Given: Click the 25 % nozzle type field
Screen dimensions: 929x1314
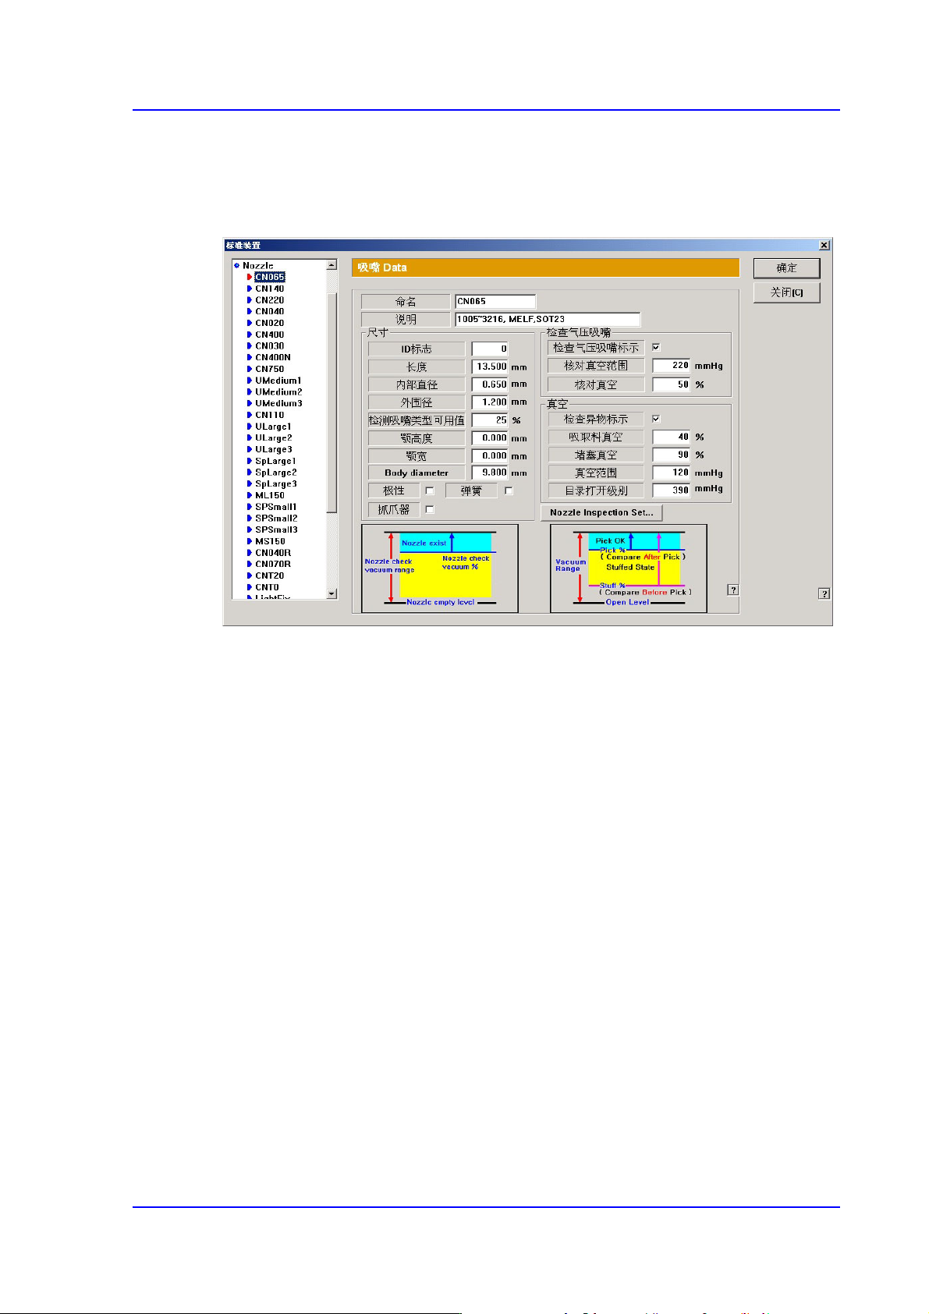Looking at the screenshot, I should click(x=490, y=420).
